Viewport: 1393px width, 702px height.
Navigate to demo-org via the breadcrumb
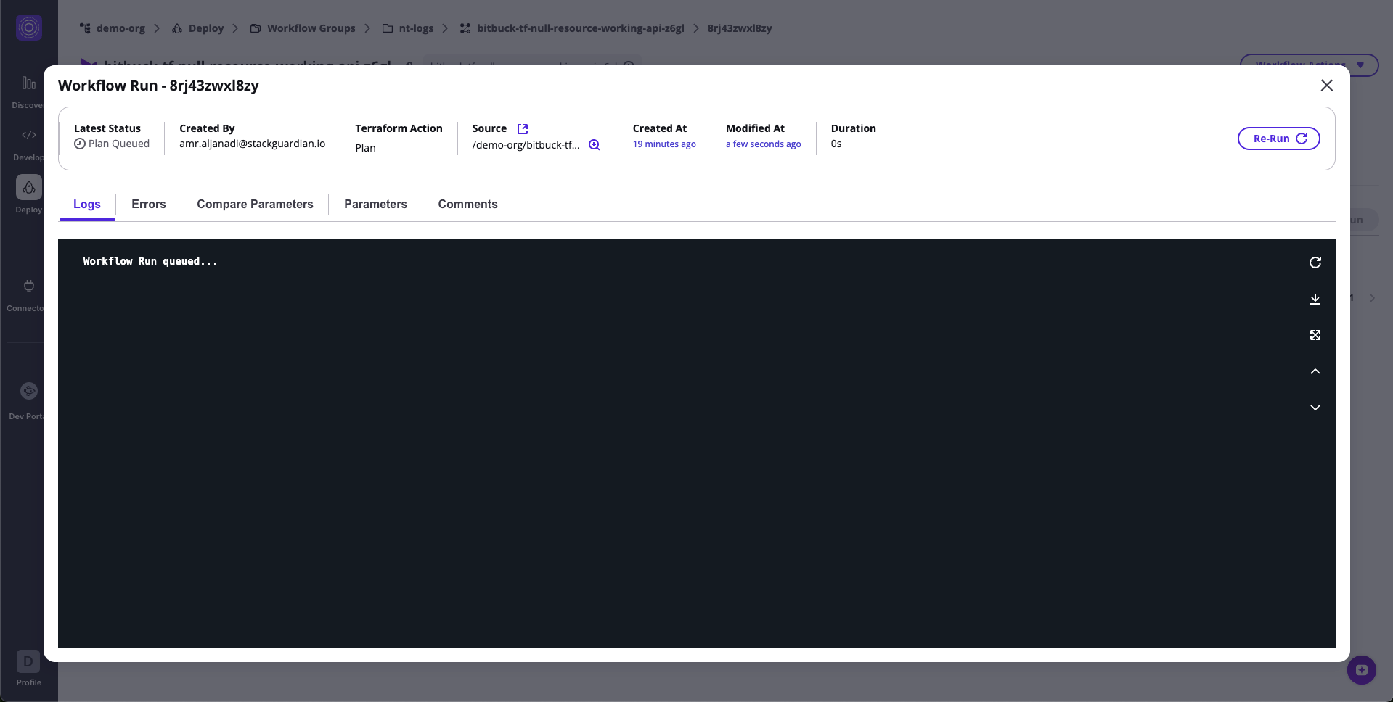click(x=122, y=28)
